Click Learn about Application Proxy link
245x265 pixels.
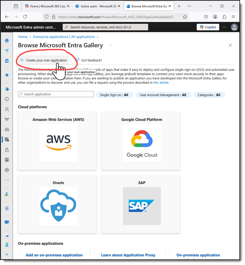[128, 255]
